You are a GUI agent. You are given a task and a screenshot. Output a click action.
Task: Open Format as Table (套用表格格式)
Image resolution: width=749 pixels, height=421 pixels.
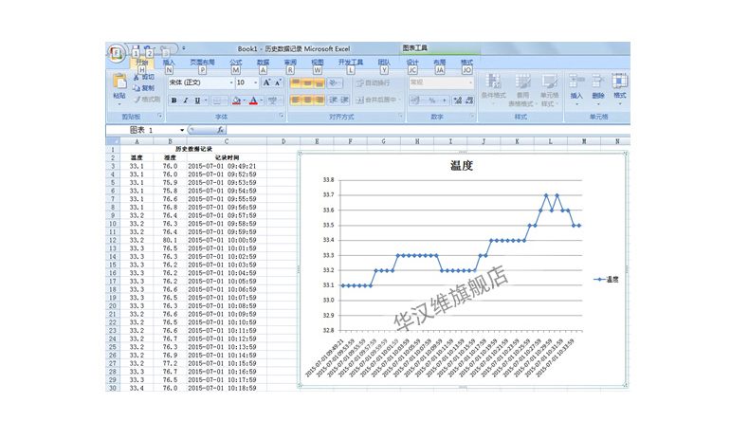point(522,90)
